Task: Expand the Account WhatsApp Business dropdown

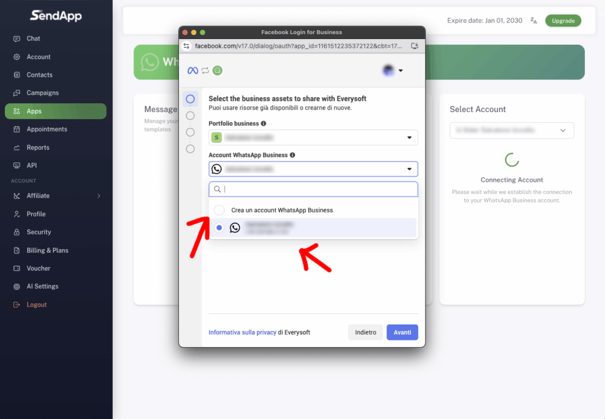Action: pyautogui.click(x=313, y=169)
